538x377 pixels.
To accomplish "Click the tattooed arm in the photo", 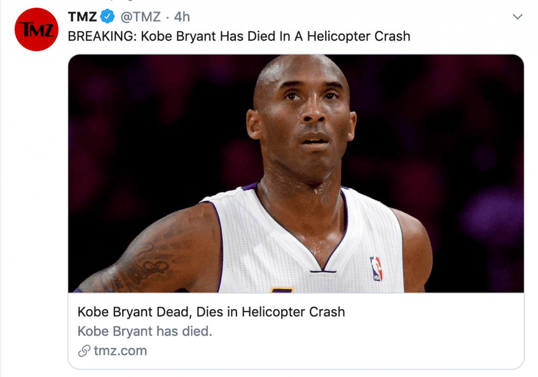I will tap(152, 257).
